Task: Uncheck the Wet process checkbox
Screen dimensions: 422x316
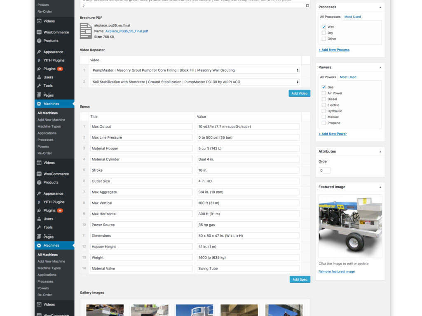Action: tap(324, 27)
